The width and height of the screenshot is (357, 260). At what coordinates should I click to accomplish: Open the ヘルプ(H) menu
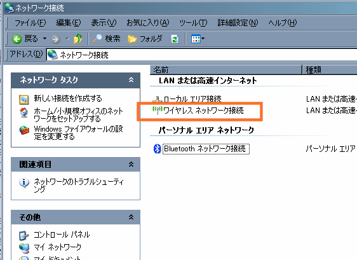pyautogui.click(x=283, y=23)
